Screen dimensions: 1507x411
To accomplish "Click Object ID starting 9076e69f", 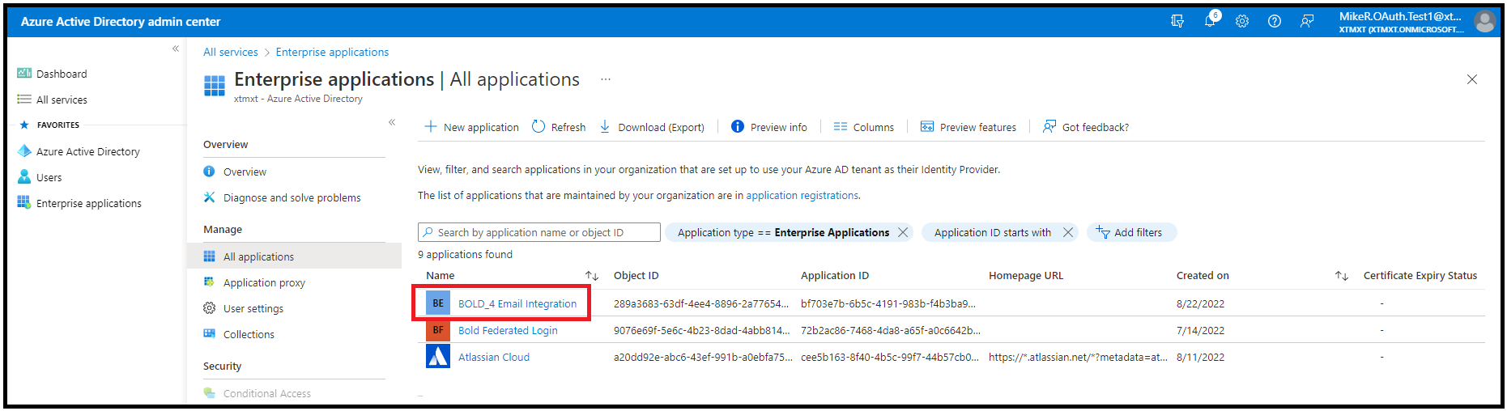I will coord(701,330).
